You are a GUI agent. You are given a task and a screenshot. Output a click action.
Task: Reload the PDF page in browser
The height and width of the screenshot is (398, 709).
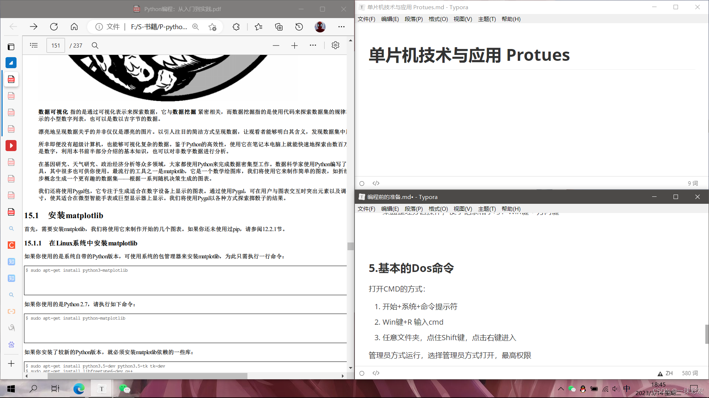point(54,27)
